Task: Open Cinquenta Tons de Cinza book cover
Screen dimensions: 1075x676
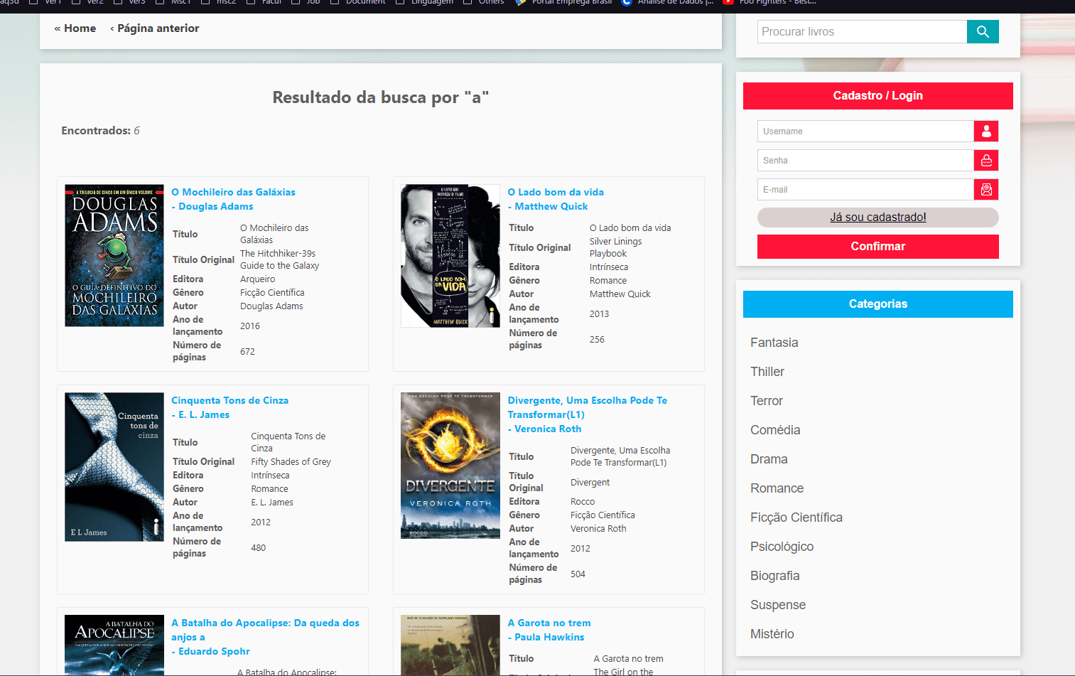Action: point(114,467)
